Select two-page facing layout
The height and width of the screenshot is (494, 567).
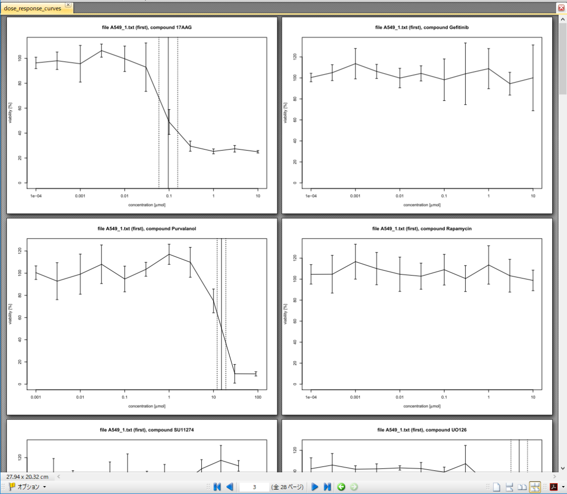tap(522, 487)
